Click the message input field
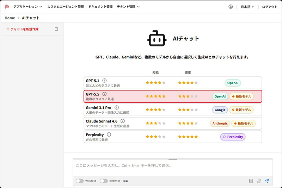The image size is (282, 188). [173, 168]
